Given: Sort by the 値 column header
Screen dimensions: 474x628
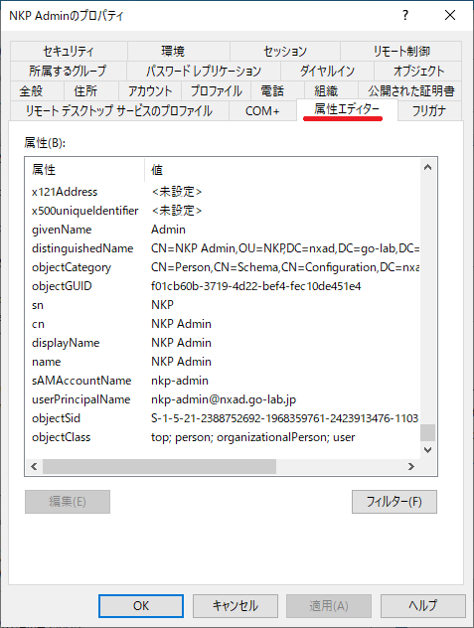Looking at the screenshot, I should point(282,170).
